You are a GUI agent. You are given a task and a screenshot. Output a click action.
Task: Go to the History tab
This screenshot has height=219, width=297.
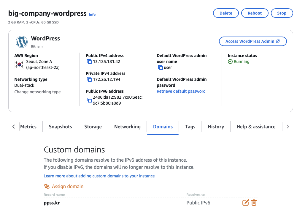[x=216, y=127]
